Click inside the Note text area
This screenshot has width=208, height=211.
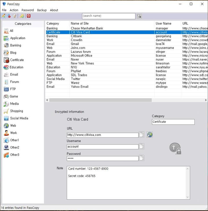point(128,183)
